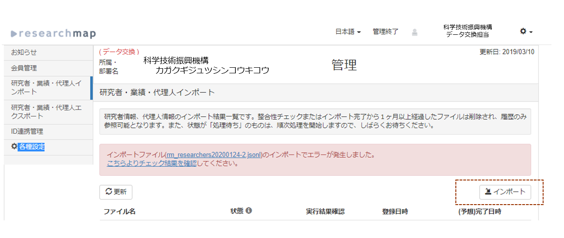Select お知らせ in the sidebar
This screenshot has width=564, height=238.
pyautogui.click(x=24, y=52)
